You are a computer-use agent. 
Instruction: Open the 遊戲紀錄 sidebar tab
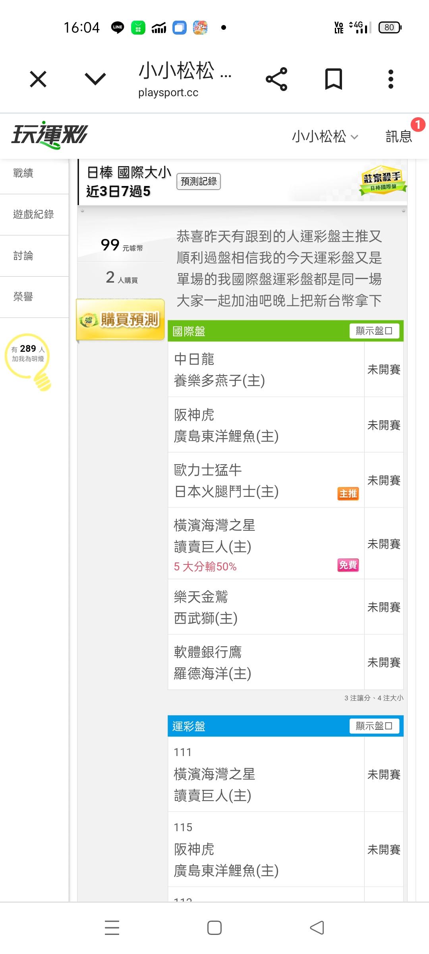pos(33,215)
